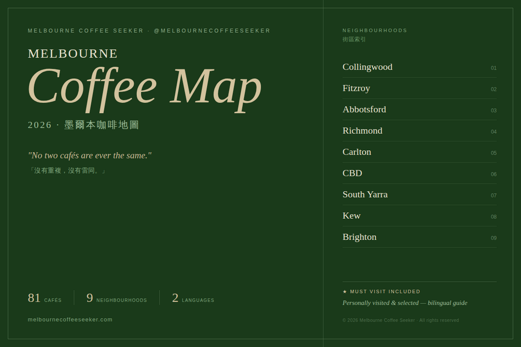Viewport: 521px width, 347px height.
Task: Click the "No two cafés are ever the same" quote
Action: point(90,155)
